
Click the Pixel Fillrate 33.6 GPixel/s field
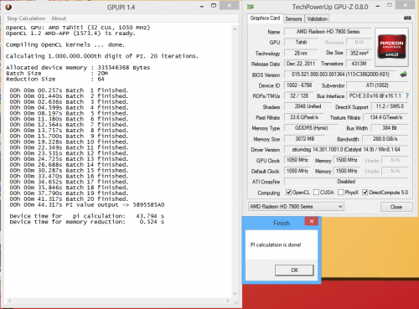[x=304, y=117]
